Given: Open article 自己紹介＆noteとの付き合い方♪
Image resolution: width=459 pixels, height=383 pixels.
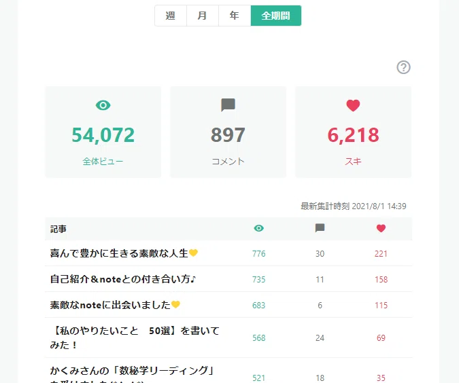Looking at the screenshot, I should click(123, 279).
